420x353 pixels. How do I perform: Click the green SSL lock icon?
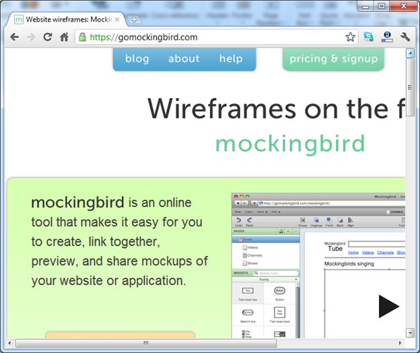pyautogui.click(x=83, y=37)
